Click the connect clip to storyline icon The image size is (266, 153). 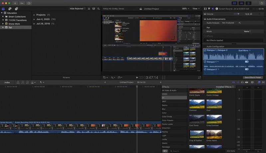pyautogui.click(x=18, y=82)
